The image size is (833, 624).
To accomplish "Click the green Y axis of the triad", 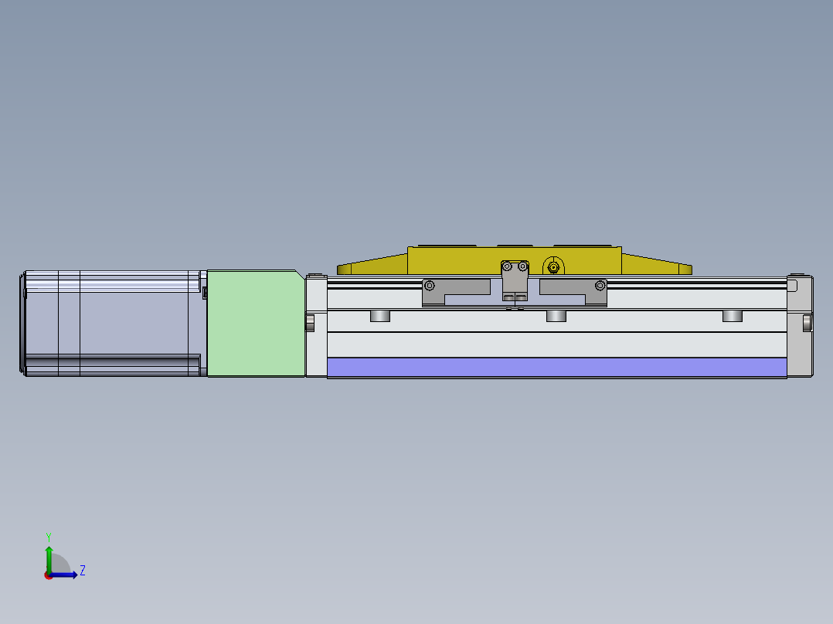I will pos(49,559).
